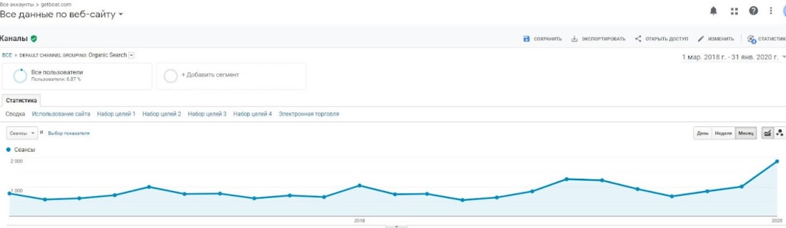Click the pencil edit icon
Viewport: 786px width, 228px height.
pos(701,38)
